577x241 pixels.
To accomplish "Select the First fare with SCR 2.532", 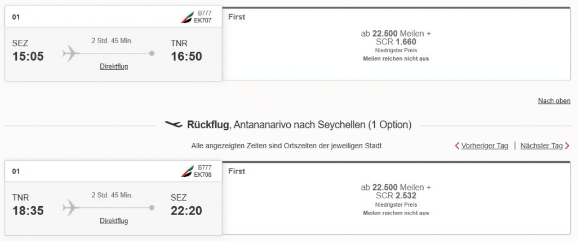I will 396,199.
